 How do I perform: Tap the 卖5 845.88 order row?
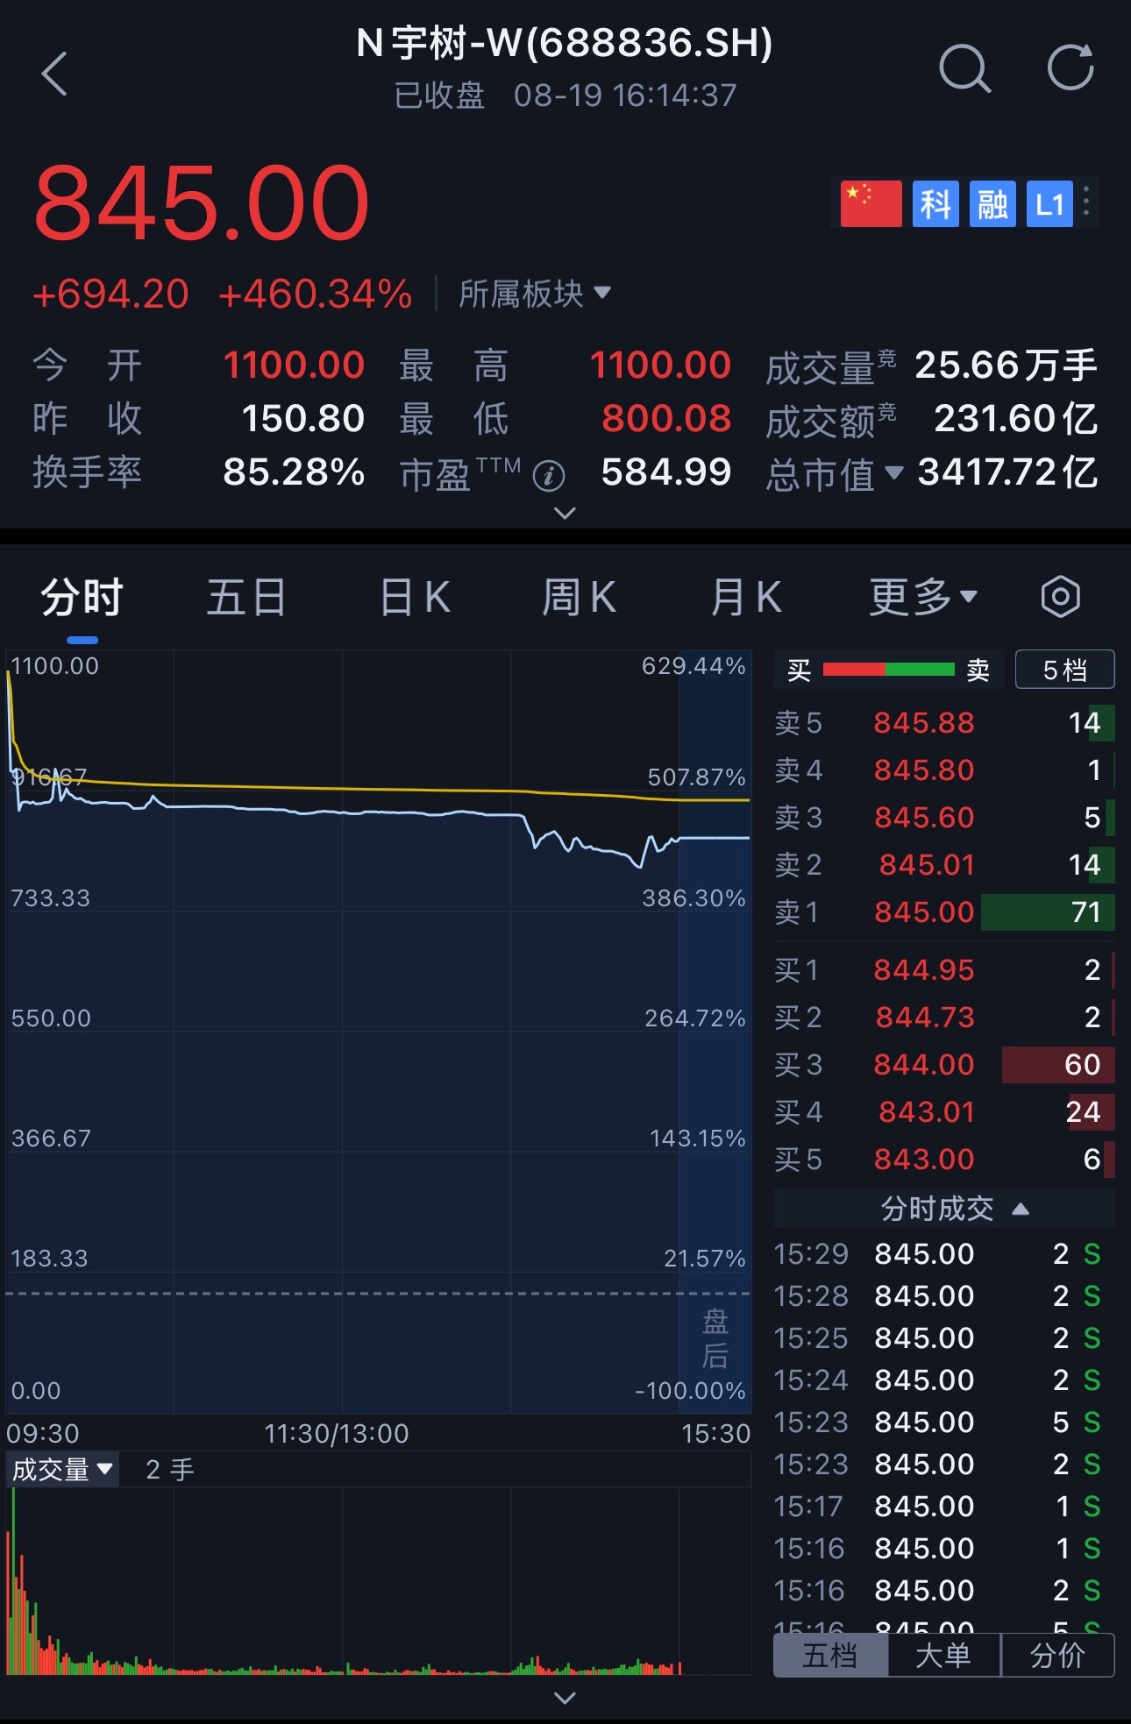tap(944, 722)
